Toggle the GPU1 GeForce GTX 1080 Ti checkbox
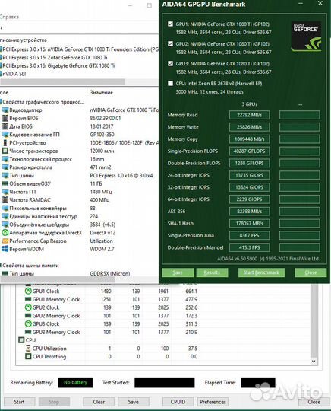The width and height of the screenshot is (331, 411). (170, 24)
